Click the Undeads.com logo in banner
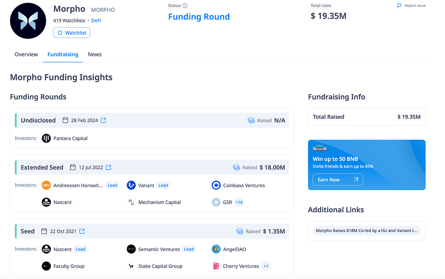This screenshot has width=445, height=279. pyautogui.click(x=320, y=148)
